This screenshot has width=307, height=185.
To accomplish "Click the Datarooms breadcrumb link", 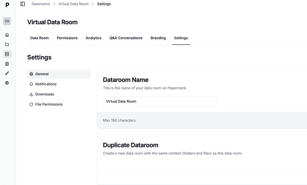I will point(41,4).
